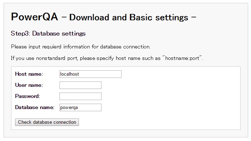251x141 pixels.
Task: Click the Host name: label
Action: [x=29, y=74]
